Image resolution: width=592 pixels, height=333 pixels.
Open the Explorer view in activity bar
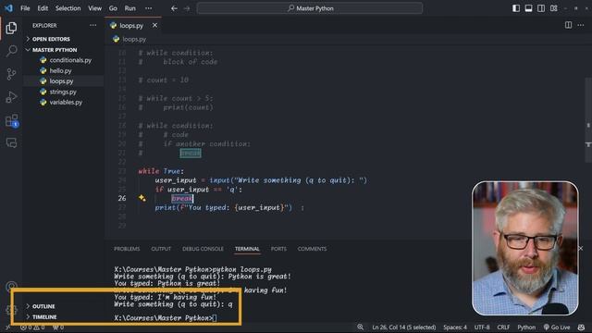click(x=11, y=28)
